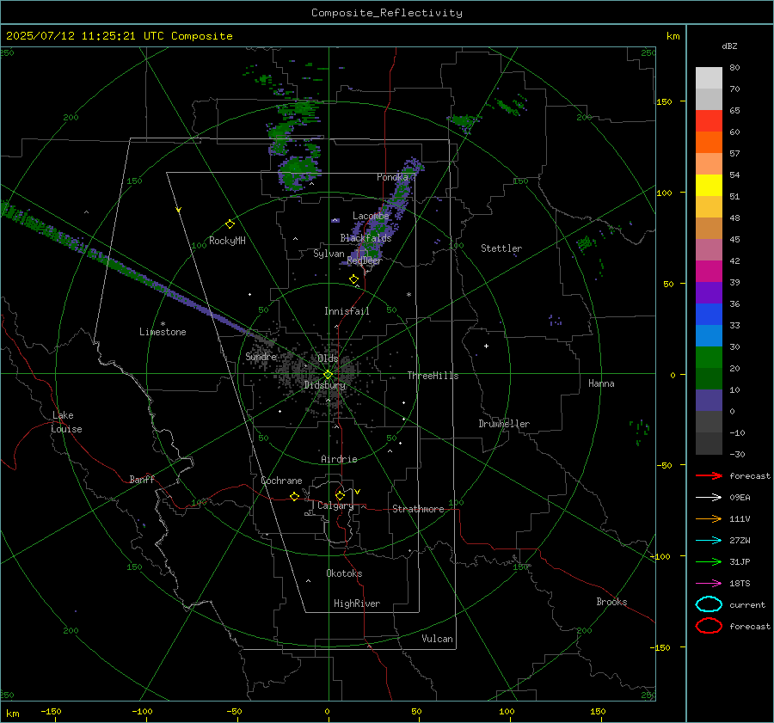This screenshot has width=774, height=723.
Task: Click the Composite_Reflectivity title
Action: 387,13
